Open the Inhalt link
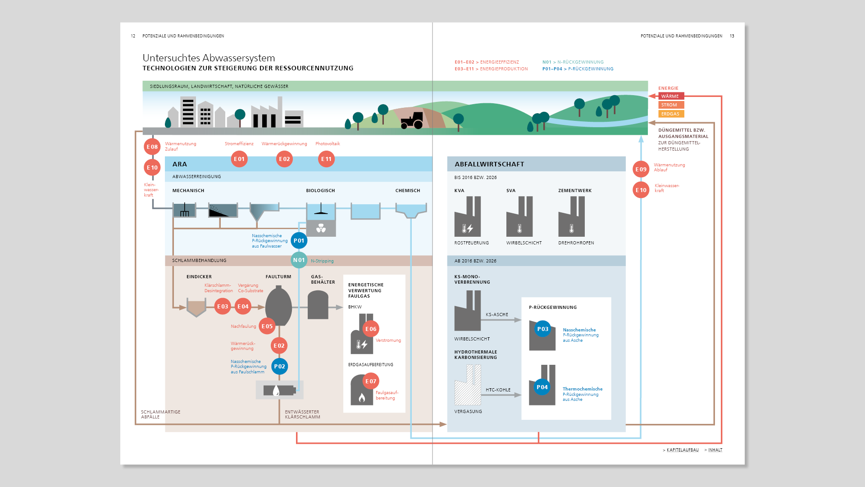The image size is (865, 487). 715,450
